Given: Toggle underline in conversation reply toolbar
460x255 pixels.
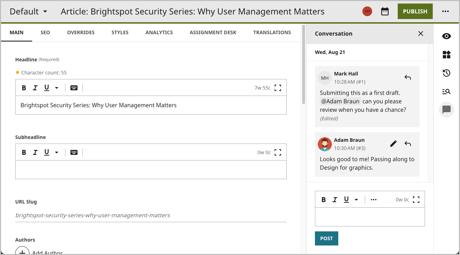Looking at the screenshot, I should pos(346,200).
